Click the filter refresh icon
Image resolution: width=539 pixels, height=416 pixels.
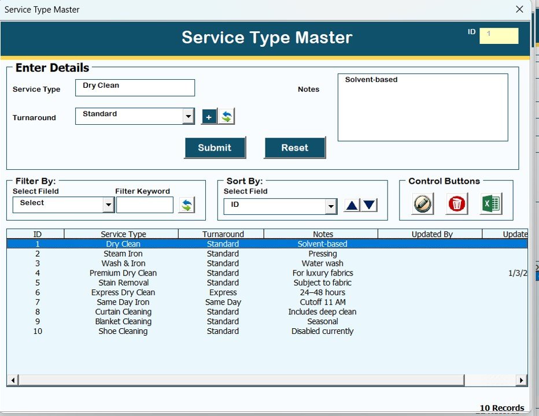(186, 205)
